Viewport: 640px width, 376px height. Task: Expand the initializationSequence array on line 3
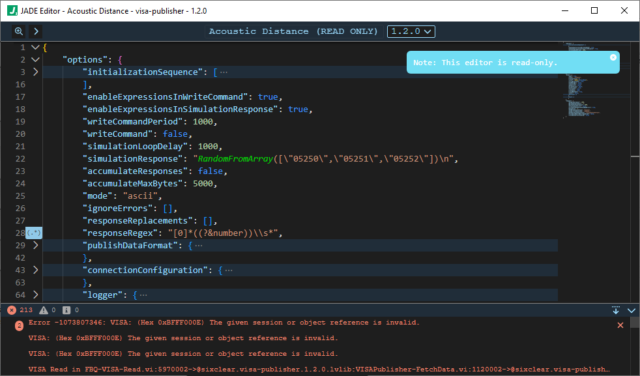36,71
